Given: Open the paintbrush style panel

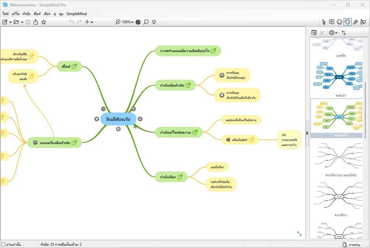Looking at the screenshot, I should click(x=355, y=22).
